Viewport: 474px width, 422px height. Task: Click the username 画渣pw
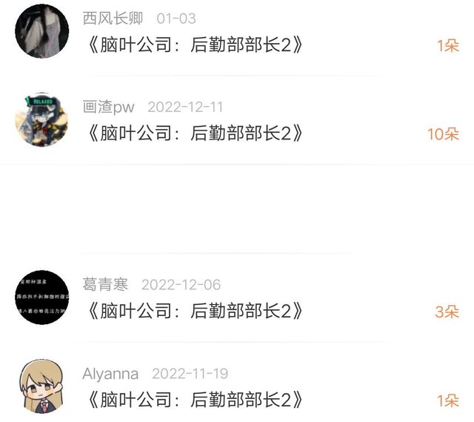(x=109, y=107)
